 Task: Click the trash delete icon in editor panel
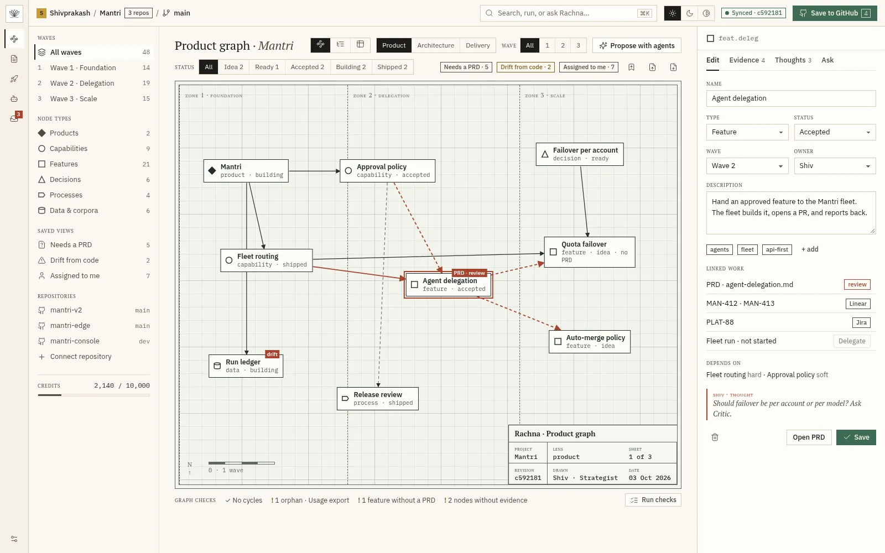click(x=715, y=437)
